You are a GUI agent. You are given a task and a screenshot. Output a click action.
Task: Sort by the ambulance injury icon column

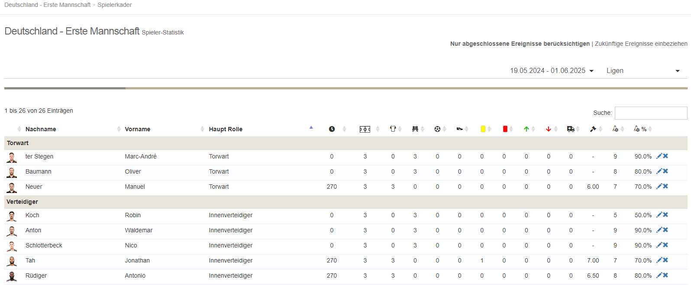[x=571, y=129]
